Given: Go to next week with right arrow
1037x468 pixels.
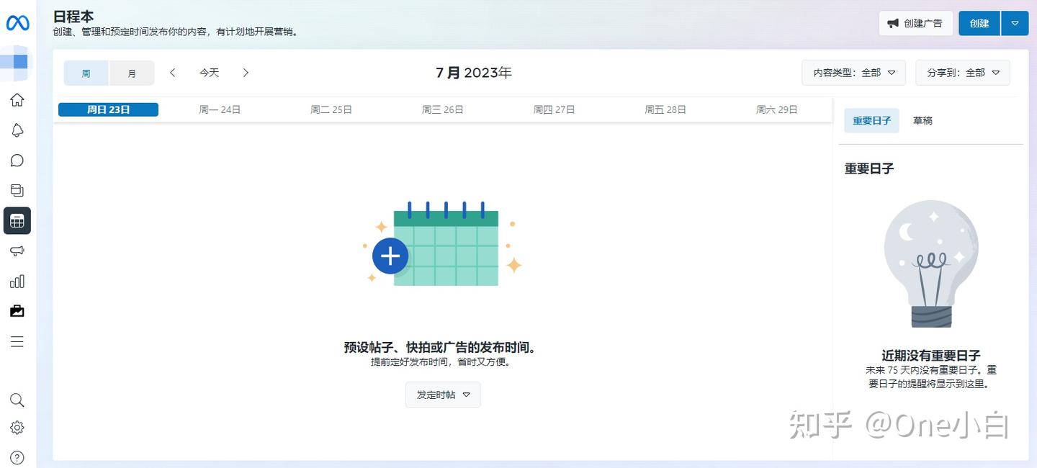Looking at the screenshot, I should click(246, 73).
